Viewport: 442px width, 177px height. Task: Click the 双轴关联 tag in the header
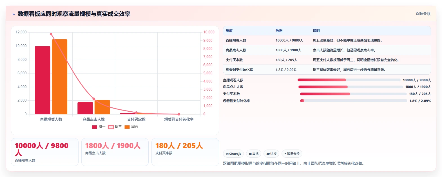[x=423, y=14]
